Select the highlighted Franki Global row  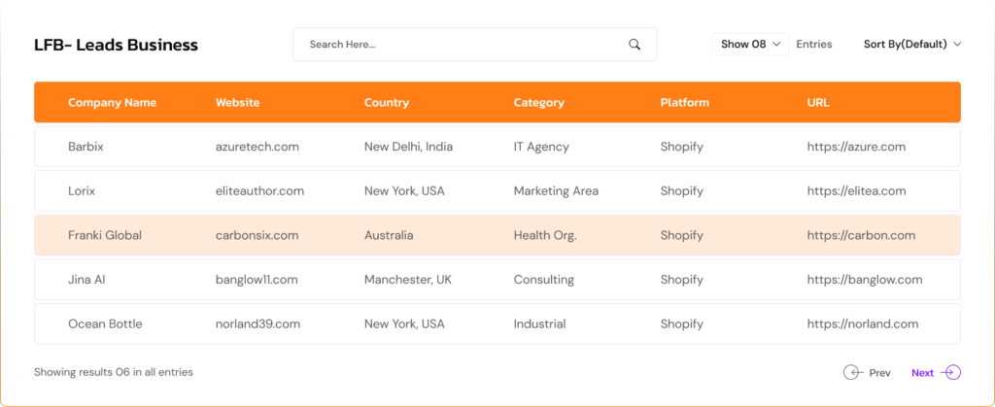[497, 235]
